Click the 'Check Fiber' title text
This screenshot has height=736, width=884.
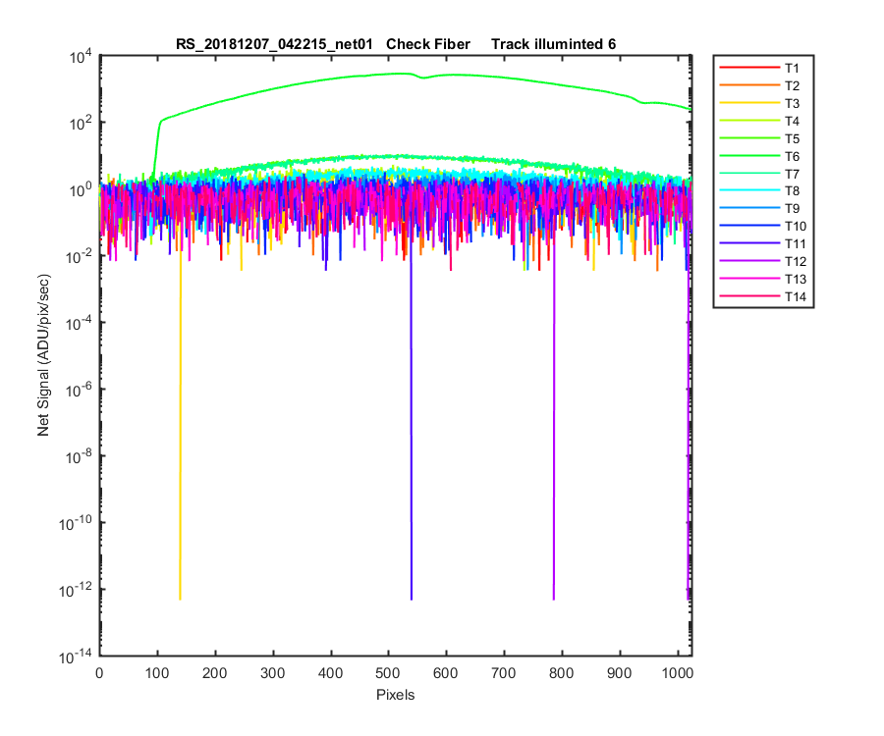428,44
